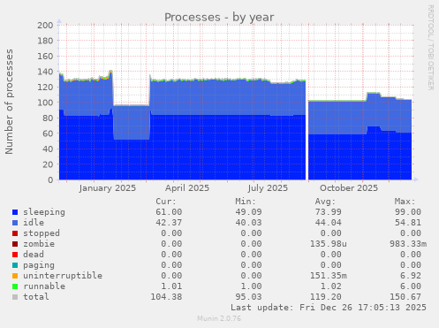Click idle average value 44.04
This screenshot has width=439, height=328.
(329, 223)
